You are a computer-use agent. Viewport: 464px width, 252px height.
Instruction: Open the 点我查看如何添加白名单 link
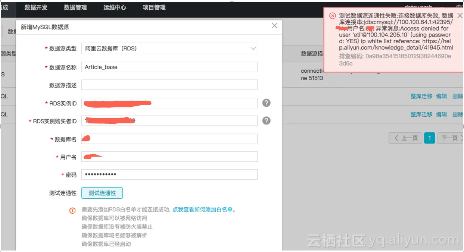(203, 210)
